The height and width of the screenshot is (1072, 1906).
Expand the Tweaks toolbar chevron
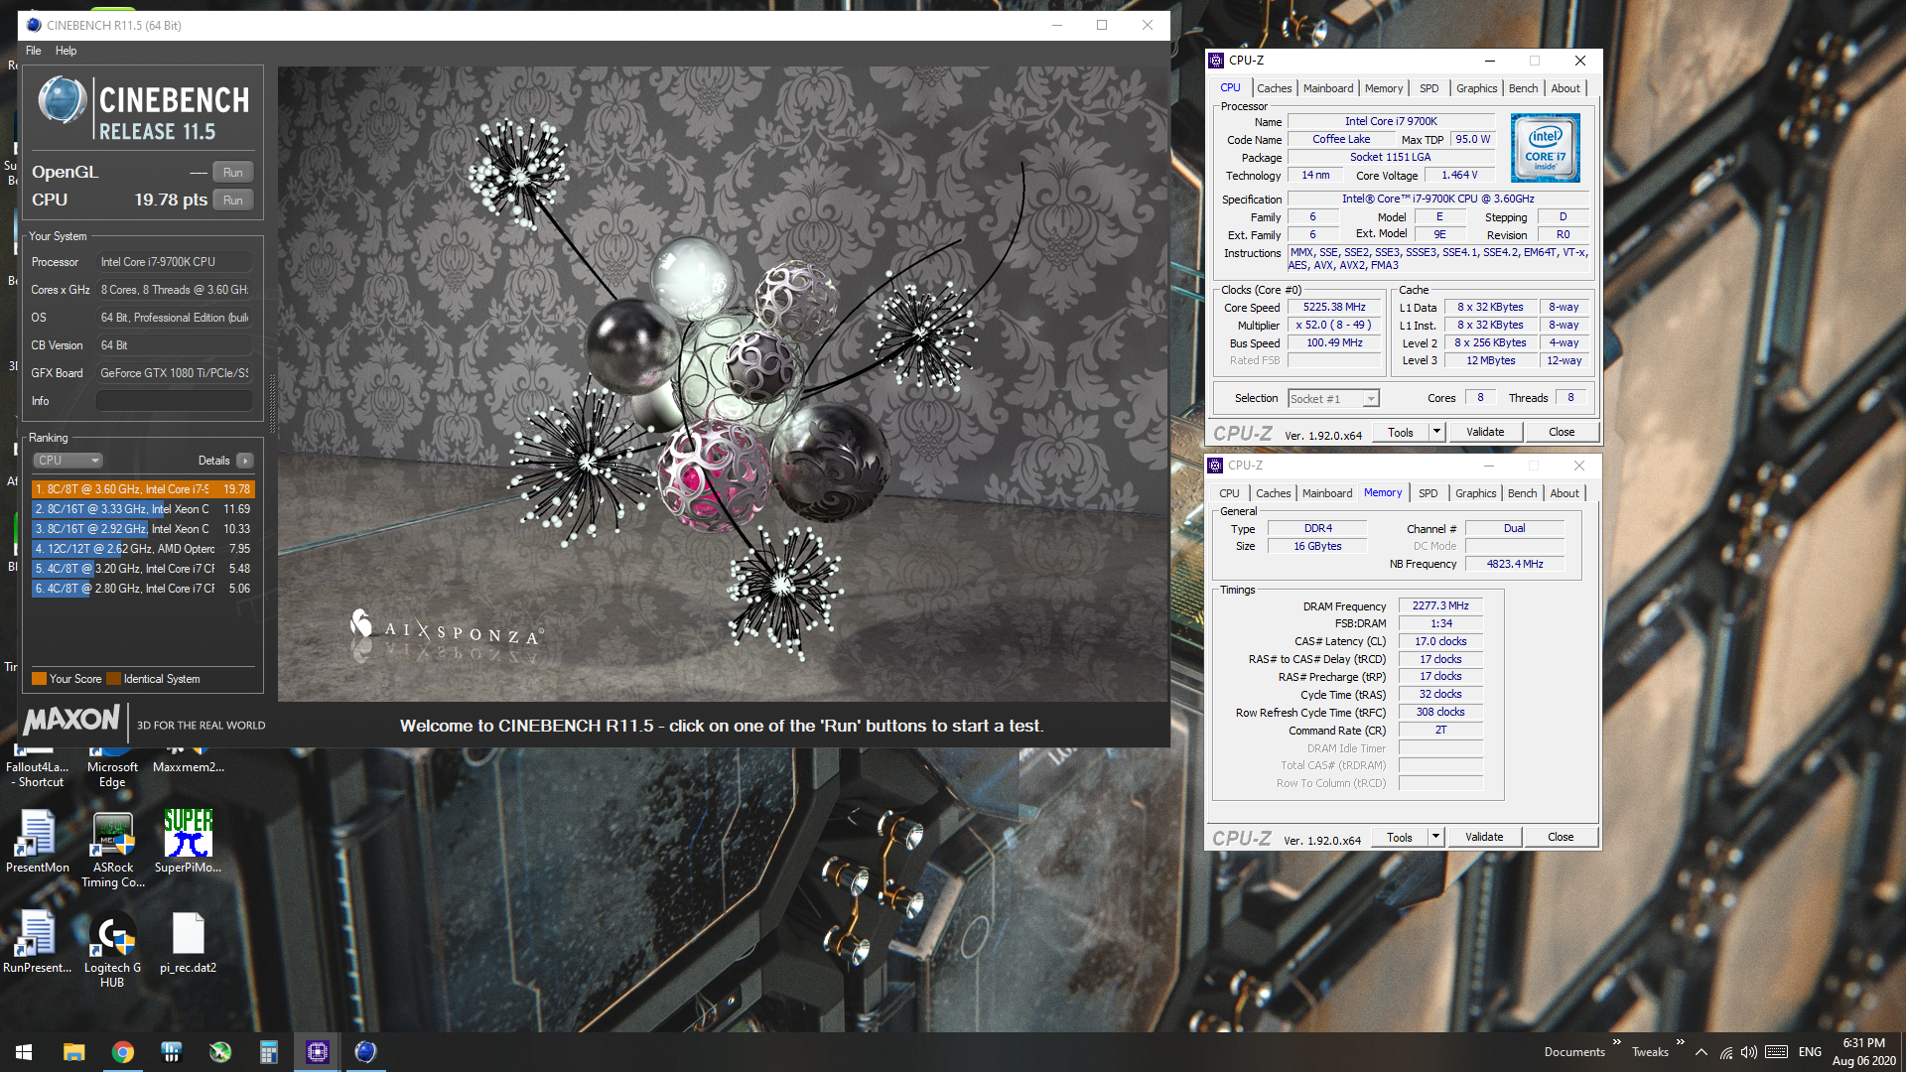tap(1681, 1042)
